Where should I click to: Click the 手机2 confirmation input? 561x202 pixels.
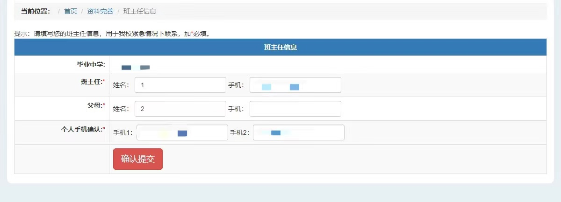click(298, 132)
